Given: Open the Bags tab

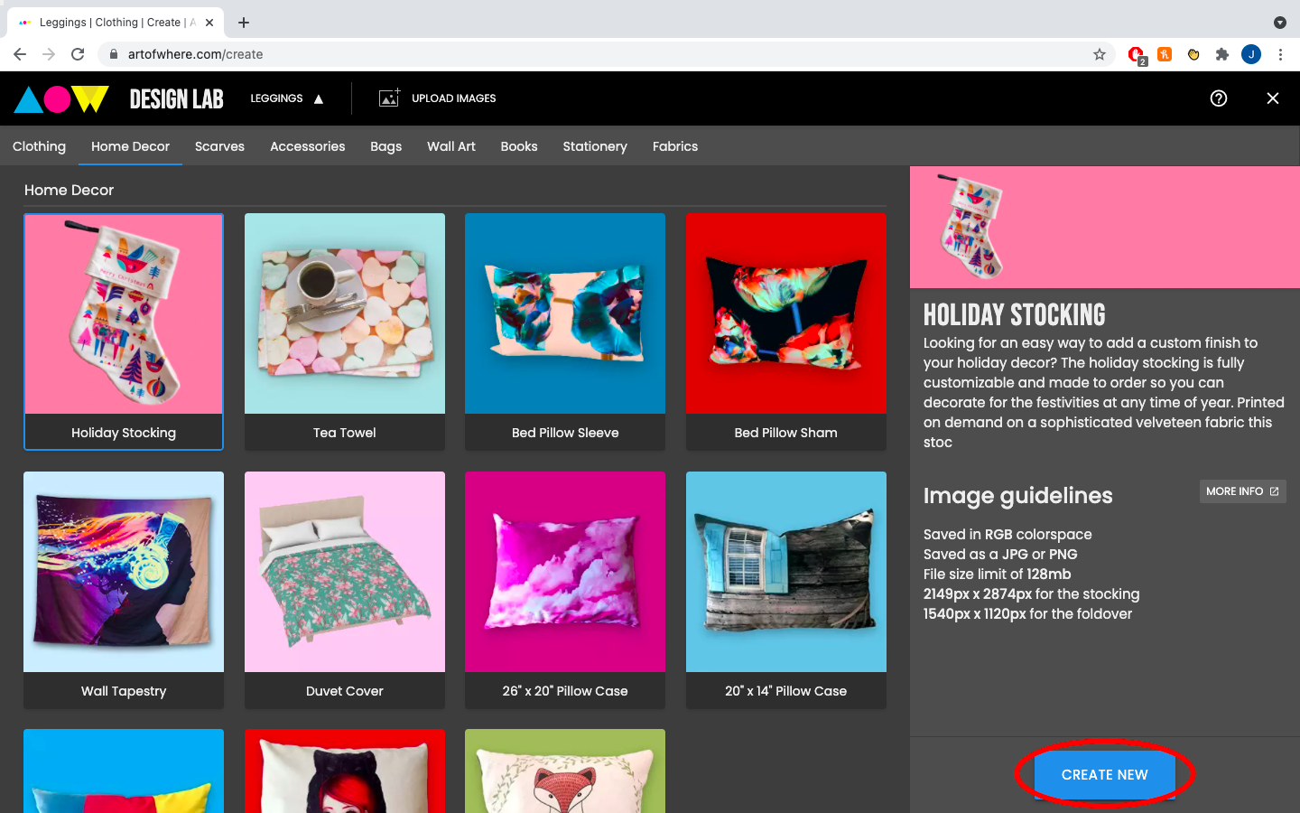Looking at the screenshot, I should pos(385,146).
